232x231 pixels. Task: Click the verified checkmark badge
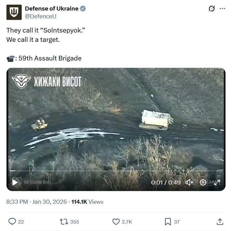point(83,9)
